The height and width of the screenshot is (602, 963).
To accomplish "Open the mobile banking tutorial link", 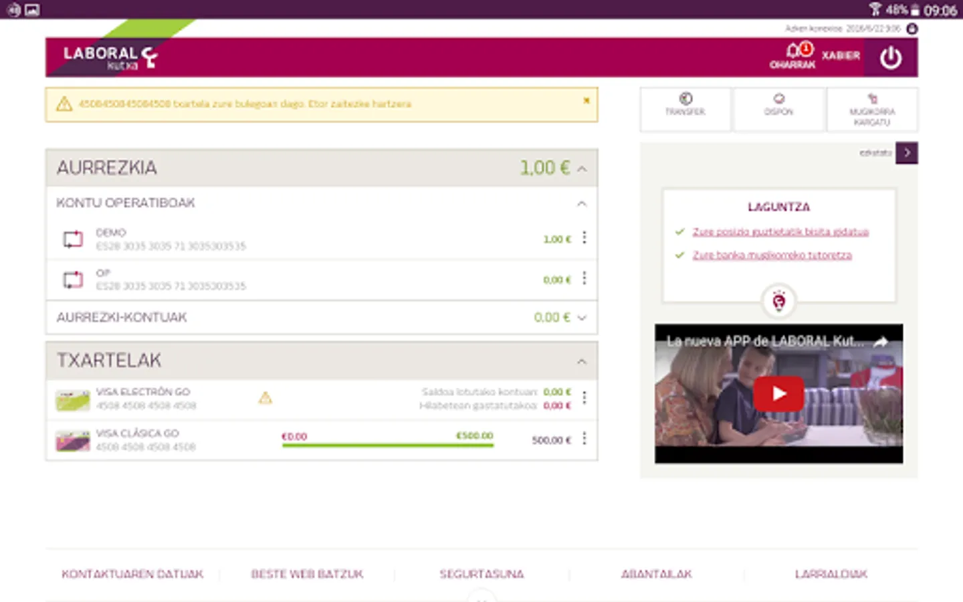I will (772, 255).
